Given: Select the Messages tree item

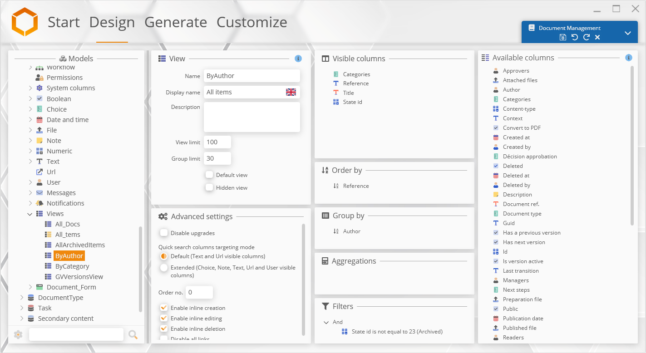Looking at the screenshot, I should point(61,193).
